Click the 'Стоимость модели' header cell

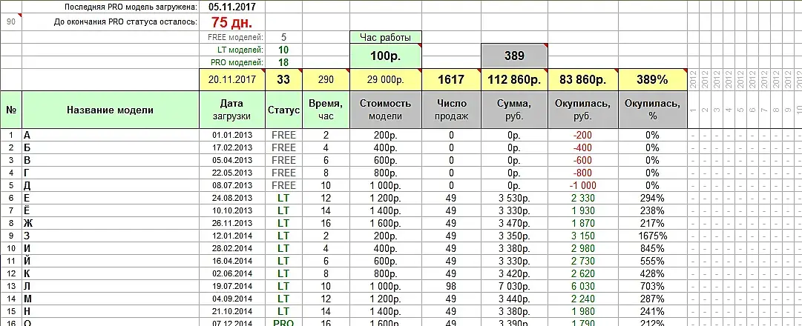pyautogui.click(x=386, y=110)
